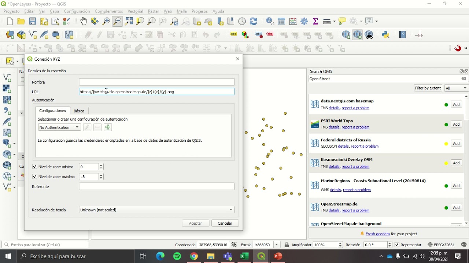This screenshot has height=263, width=469.
Task: Click the URL input field
Action: coord(157,92)
